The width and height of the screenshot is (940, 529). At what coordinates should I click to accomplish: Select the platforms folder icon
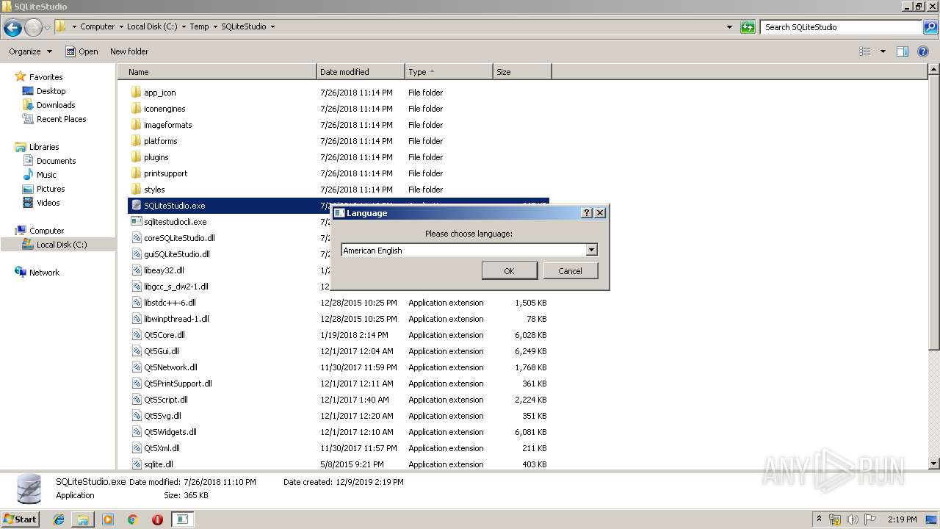tap(136, 141)
